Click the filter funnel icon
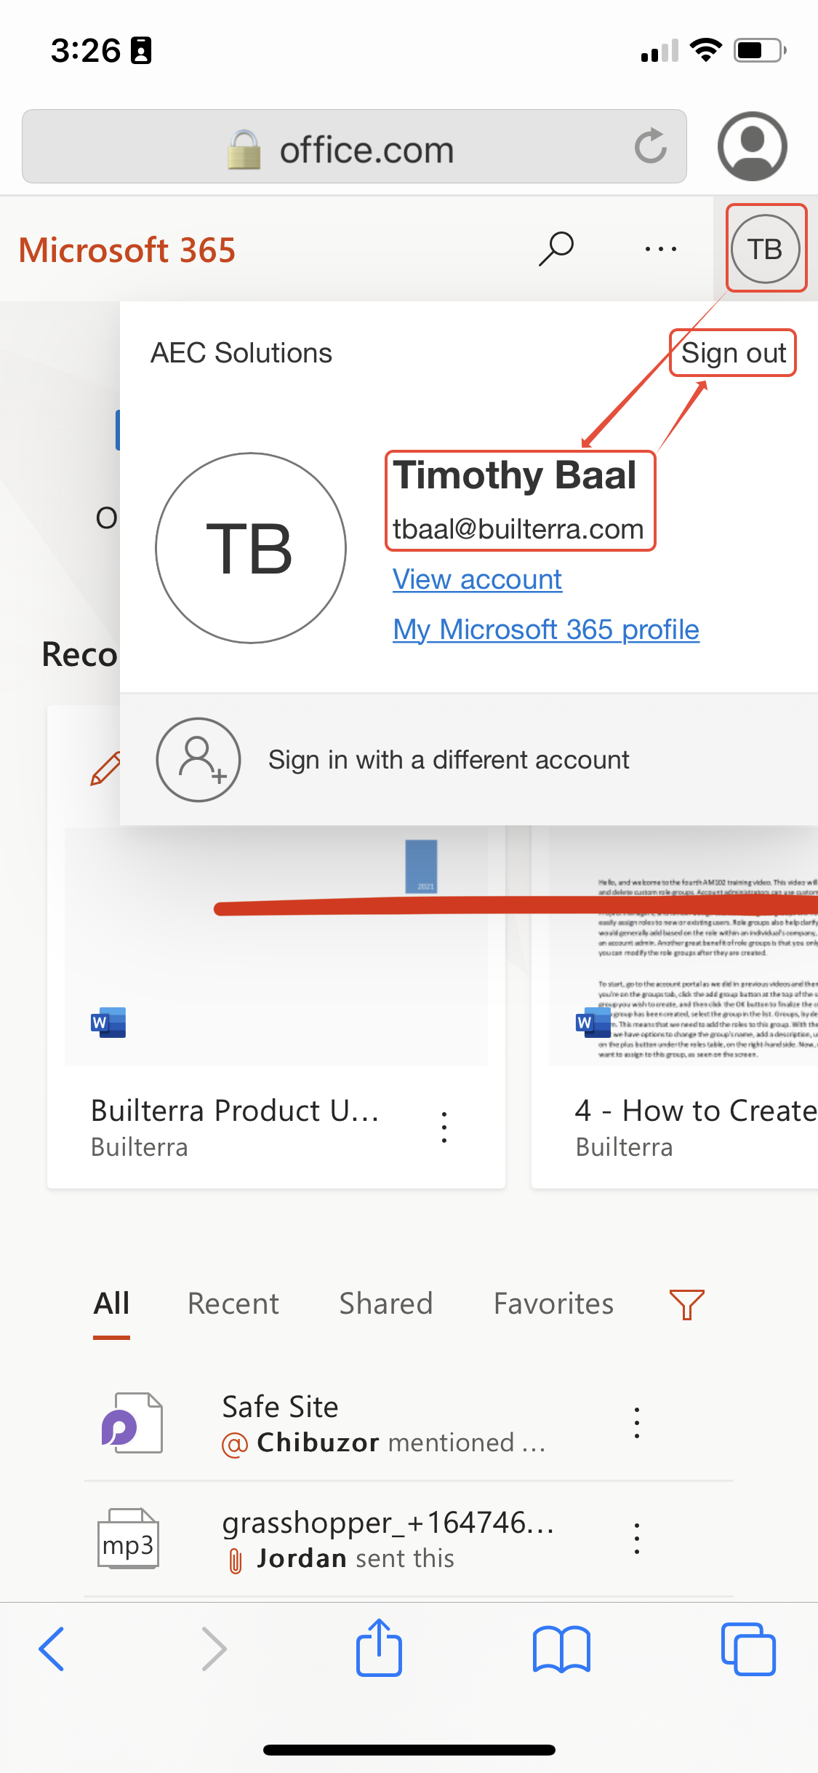 point(686,1304)
